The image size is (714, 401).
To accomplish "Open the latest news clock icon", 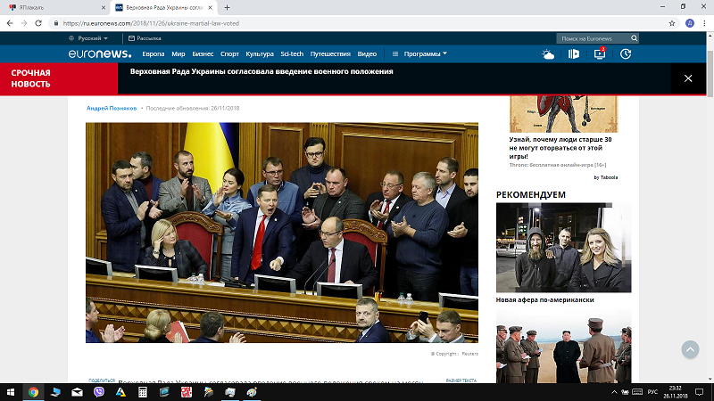I will point(626,54).
